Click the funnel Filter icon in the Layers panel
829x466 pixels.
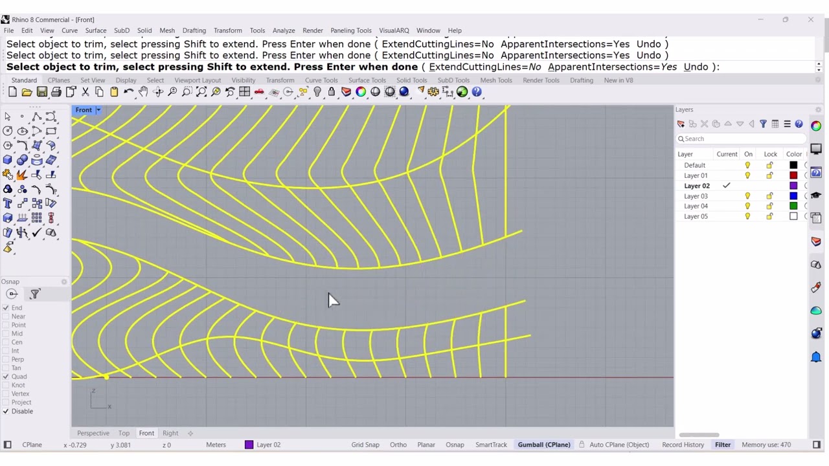(763, 124)
